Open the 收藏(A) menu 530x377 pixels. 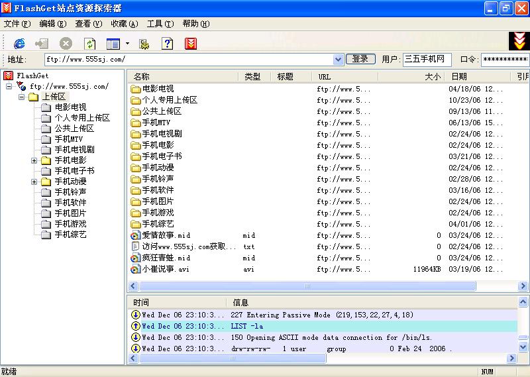(125, 24)
